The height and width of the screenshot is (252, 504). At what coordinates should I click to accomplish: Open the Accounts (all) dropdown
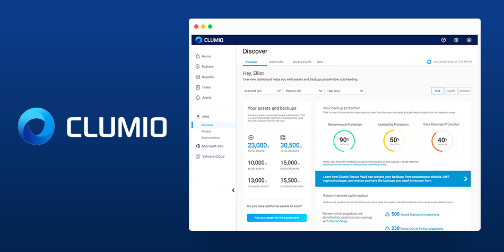(263, 91)
